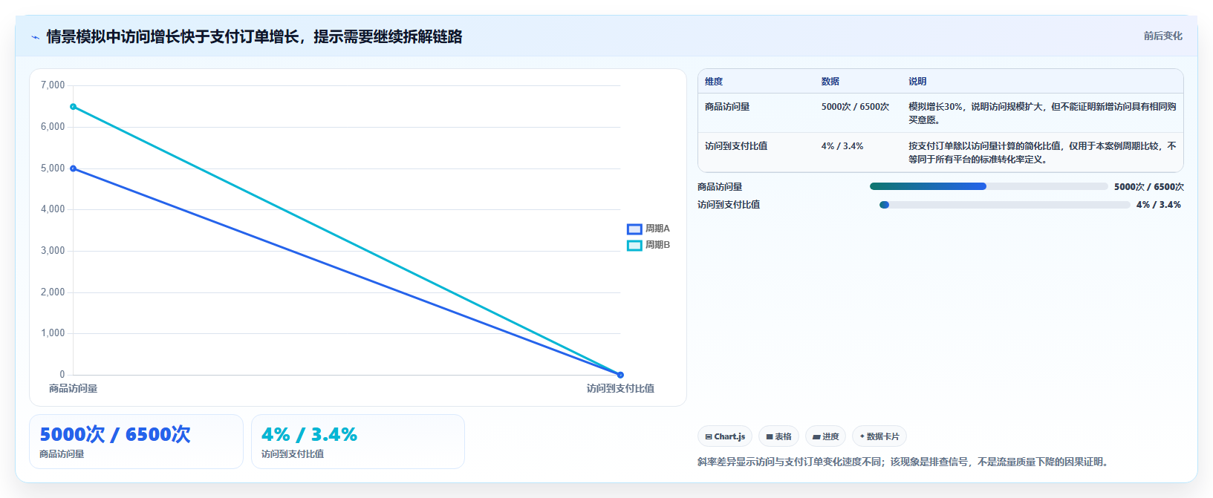Click the 周期A legend label

click(x=657, y=229)
